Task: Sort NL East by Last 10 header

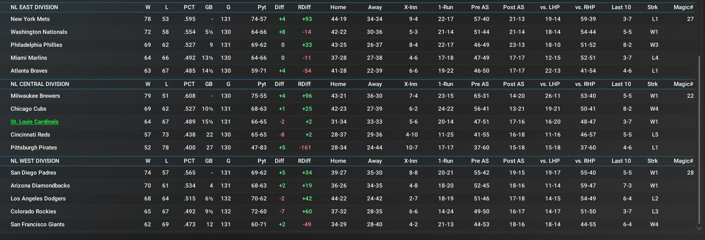Action: click(621, 7)
